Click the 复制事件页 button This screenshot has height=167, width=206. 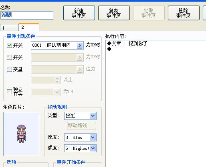point(114,13)
